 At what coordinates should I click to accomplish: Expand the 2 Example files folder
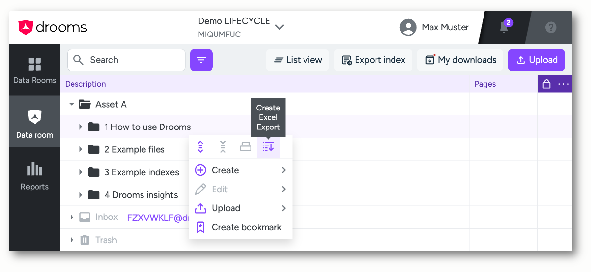tap(81, 149)
